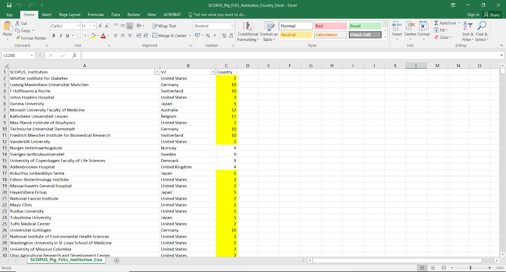Toggle Italic formatting

tap(61, 36)
